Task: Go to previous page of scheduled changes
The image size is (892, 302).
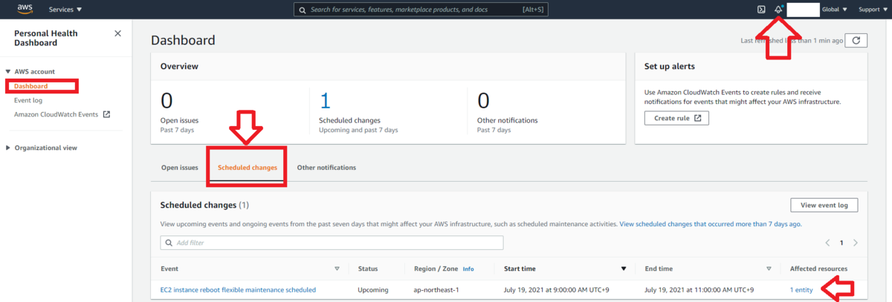Action: 828,243
